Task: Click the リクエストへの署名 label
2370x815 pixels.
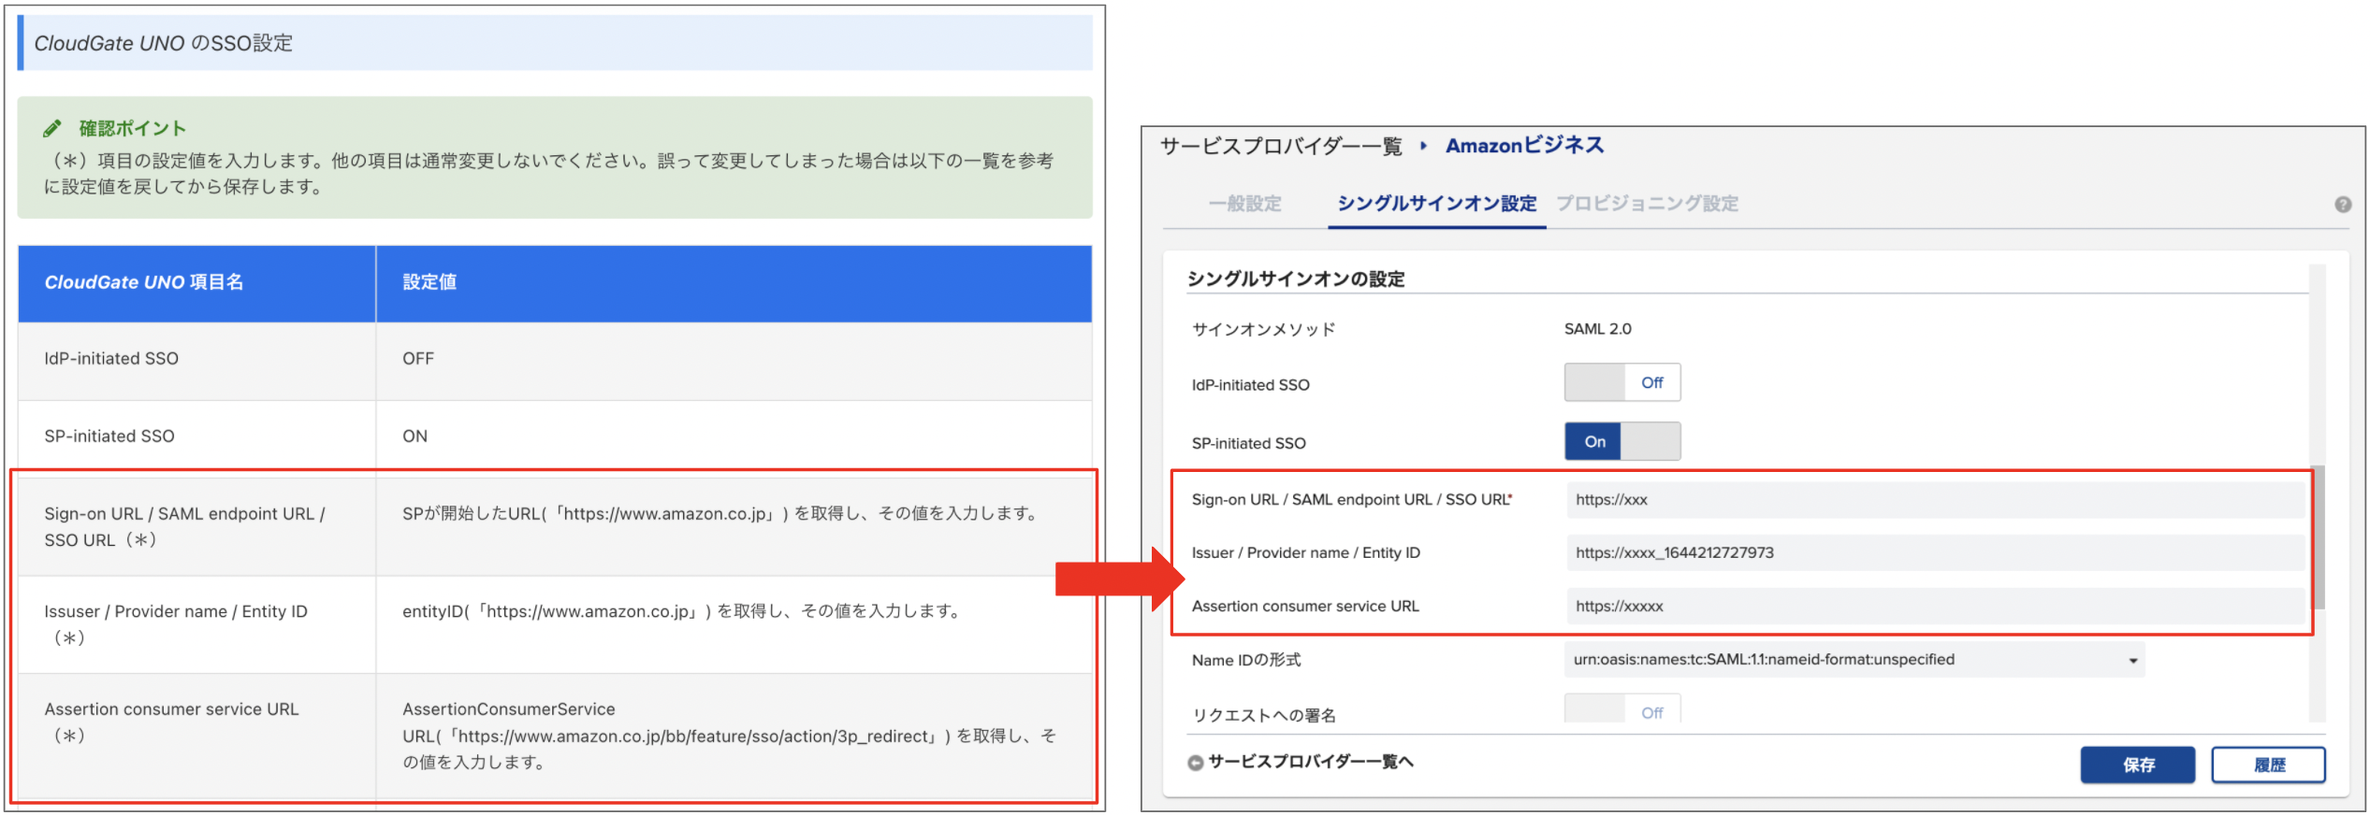Action: (1263, 715)
